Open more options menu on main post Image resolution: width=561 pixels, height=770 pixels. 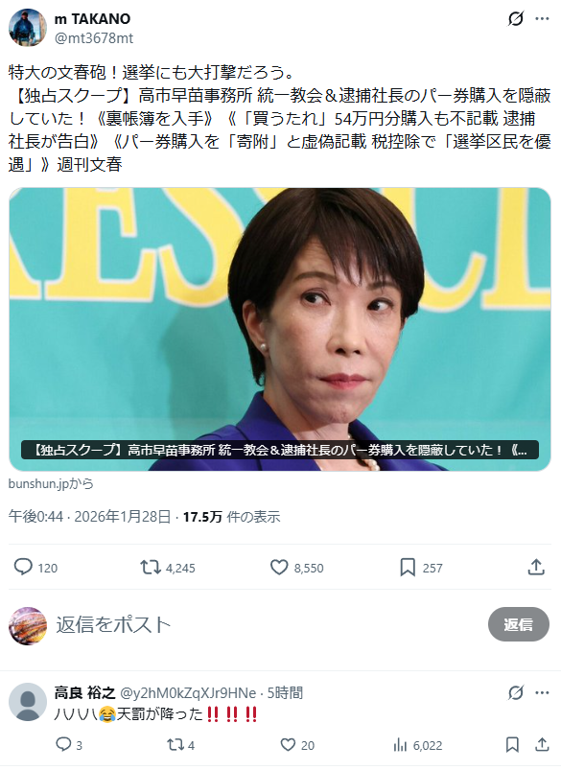[x=542, y=18]
